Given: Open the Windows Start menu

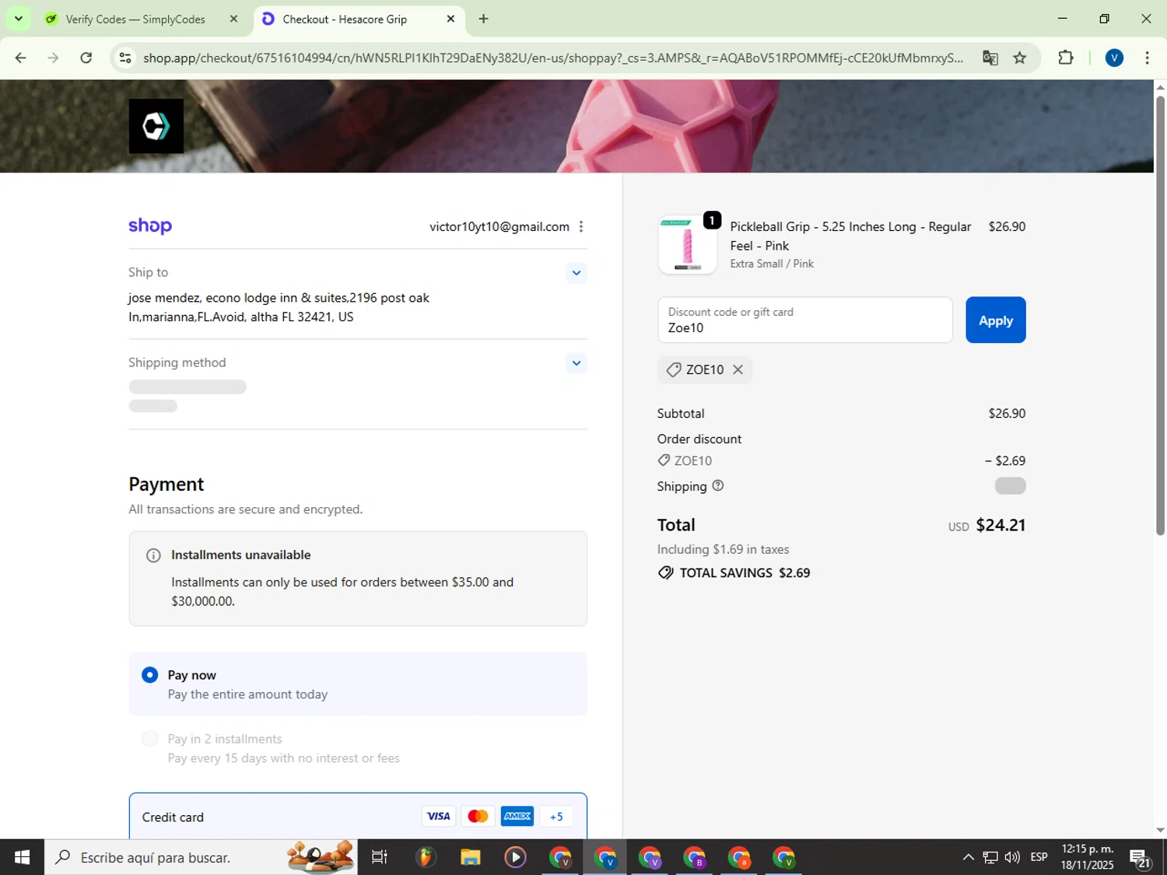Looking at the screenshot, I should [x=22, y=857].
